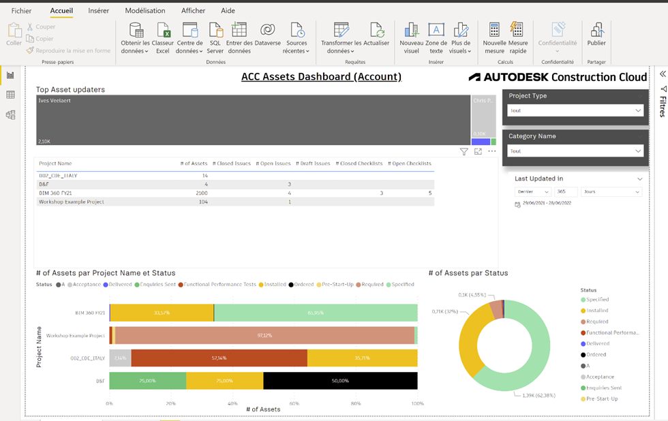The image size is (668, 421).
Task: Collapse the Last Updated in slicer chevron
Action: (639, 179)
